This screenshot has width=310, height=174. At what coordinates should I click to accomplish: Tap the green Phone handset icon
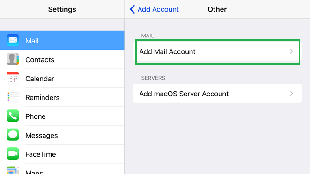(13, 116)
